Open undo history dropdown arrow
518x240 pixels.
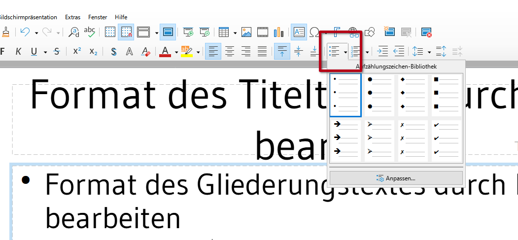tap(36, 33)
